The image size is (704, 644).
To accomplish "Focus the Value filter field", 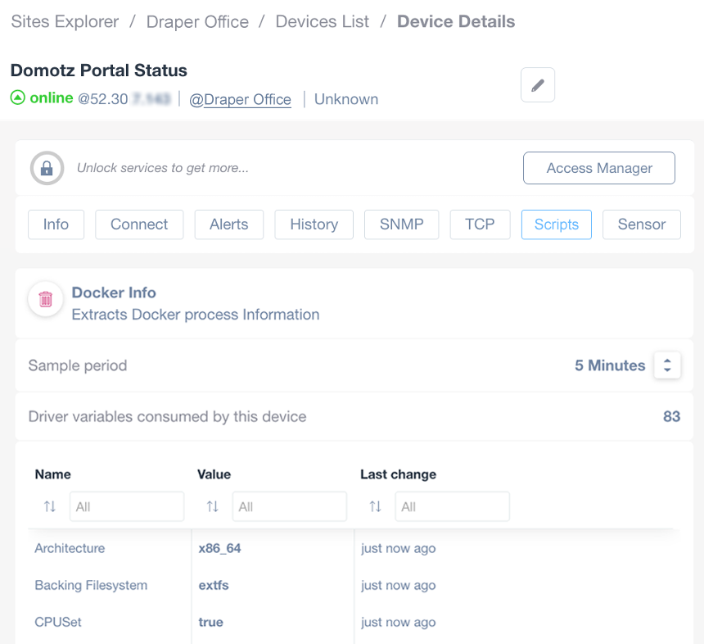I will [290, 506].
